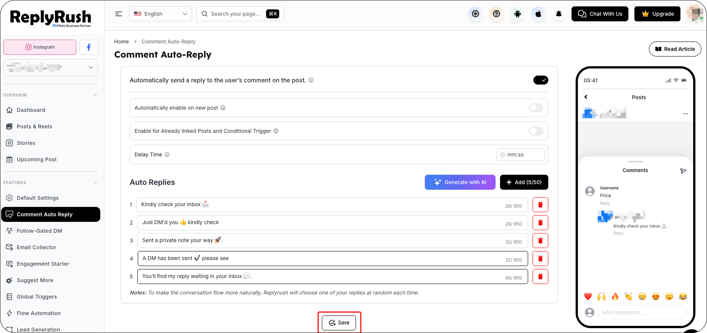The image size is (707, 333).
Task: Toggle the auto-reply to comments switch
Action: [541, 80]
